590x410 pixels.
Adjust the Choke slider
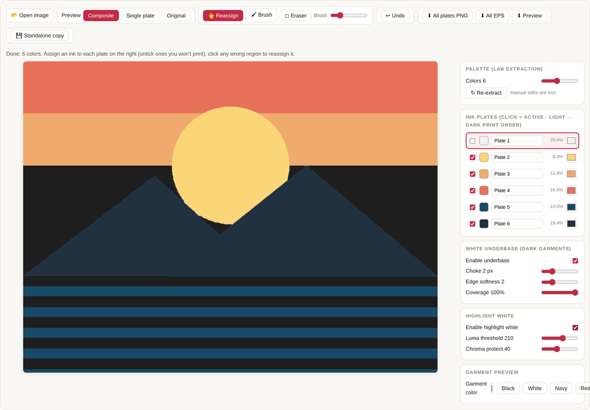[x=560, y=271]
